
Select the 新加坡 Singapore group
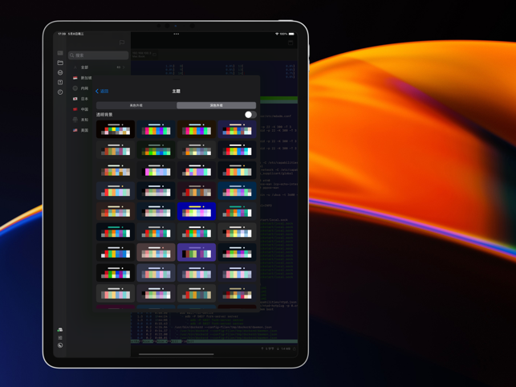tap(86, 78)
